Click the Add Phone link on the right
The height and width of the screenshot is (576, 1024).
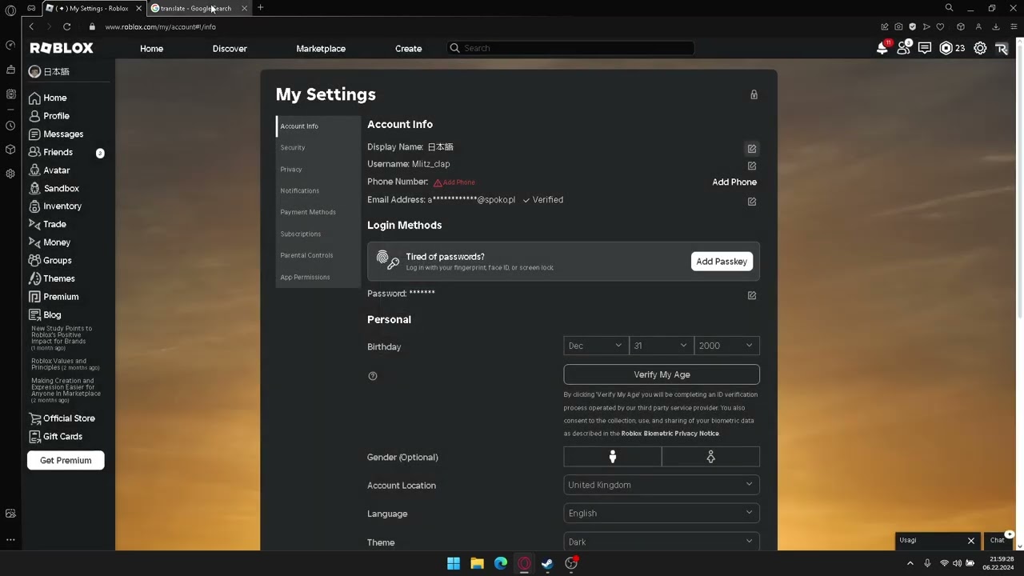click(734, 182)
